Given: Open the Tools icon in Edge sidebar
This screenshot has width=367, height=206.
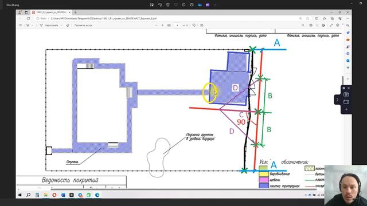Looking at the screenshot, I should (x=348, y=40).
